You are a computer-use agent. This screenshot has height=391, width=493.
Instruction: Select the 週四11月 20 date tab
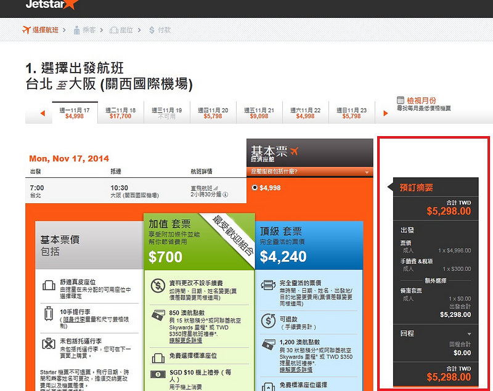pyautogui.click(x=213, y=113)
